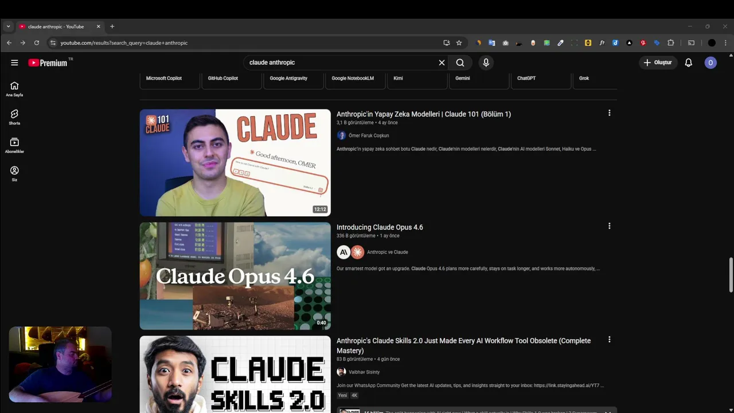734x413 pixels.
Task: Click the blue tag extension icon
Action: (657, 42)
